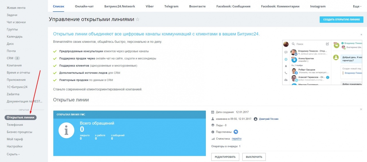The height and width of the screenshot is (162, 367).
Task: Open the Онлайн-чат tab
Action: pyautogui.click(x=84, y=6)
